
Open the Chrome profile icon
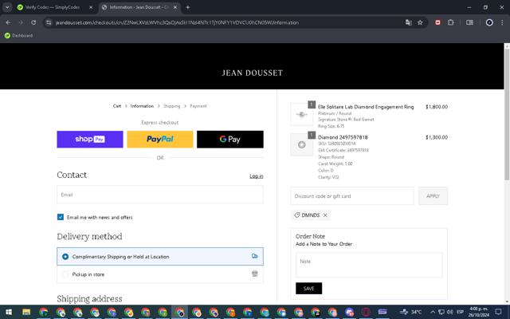coord(489,22)
